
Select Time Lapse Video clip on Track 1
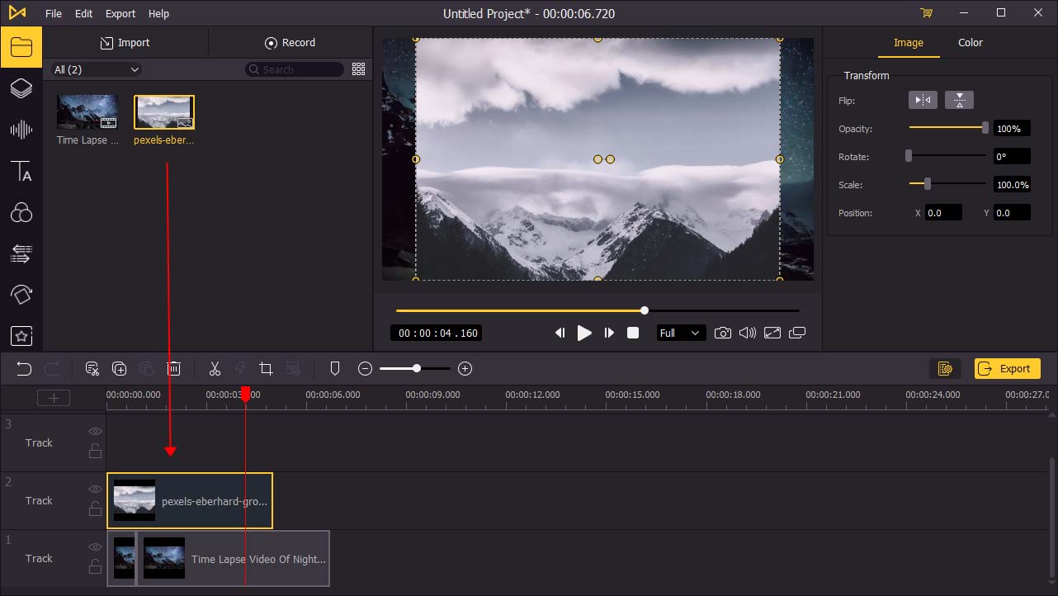point(233,559)
